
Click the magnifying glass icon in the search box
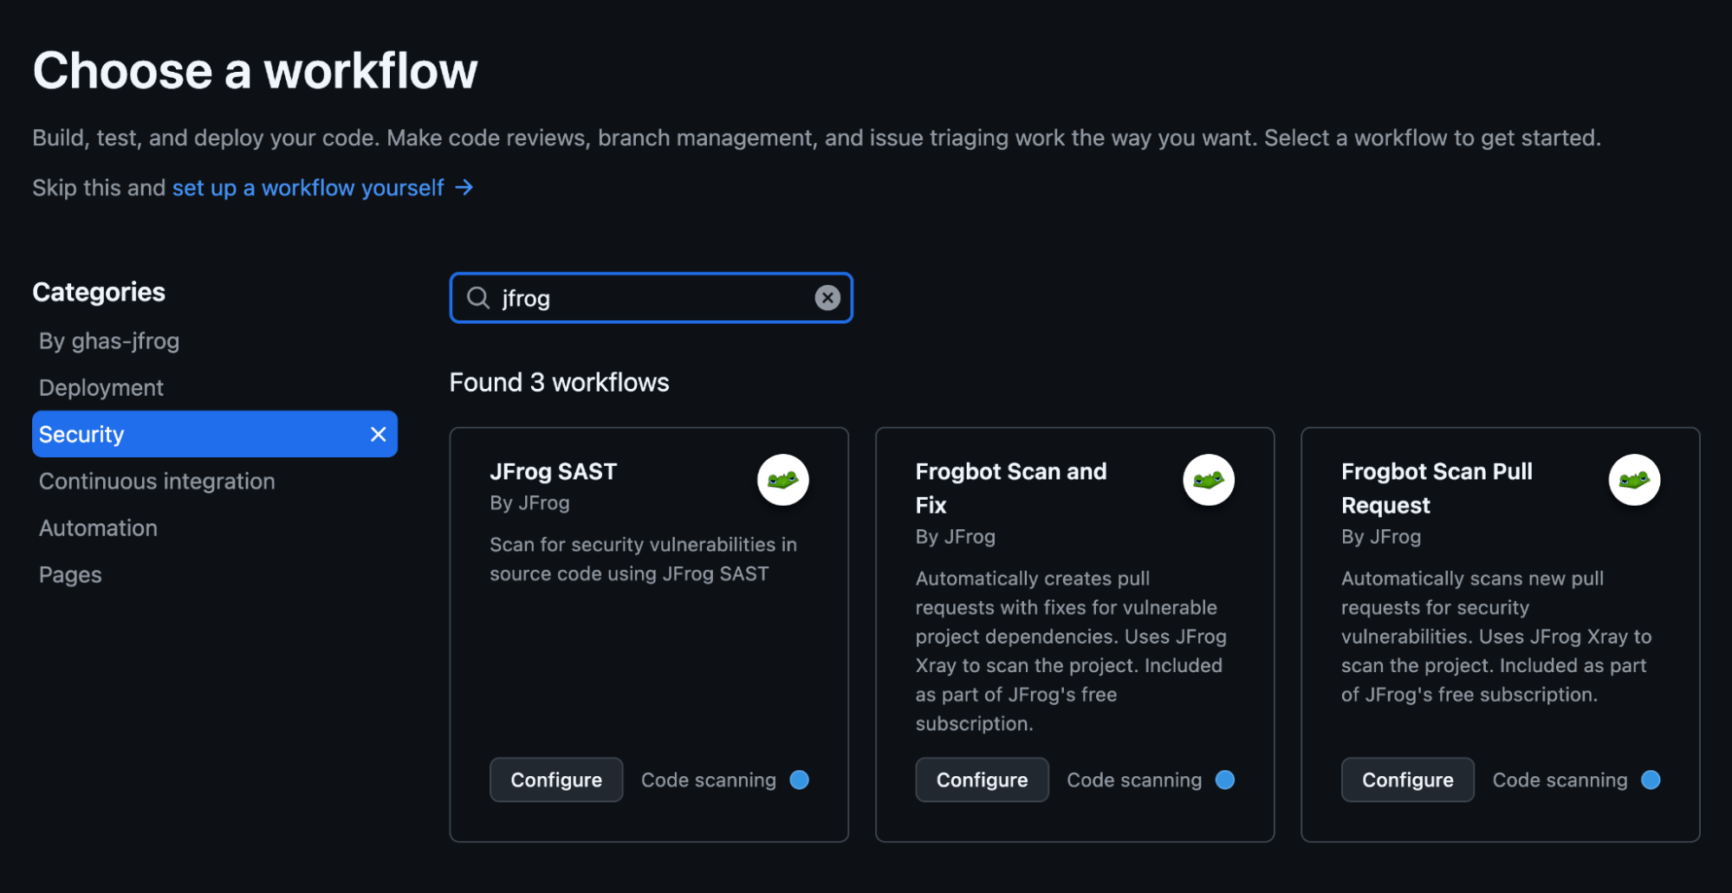pyautogui.click(x=477, y=297)
